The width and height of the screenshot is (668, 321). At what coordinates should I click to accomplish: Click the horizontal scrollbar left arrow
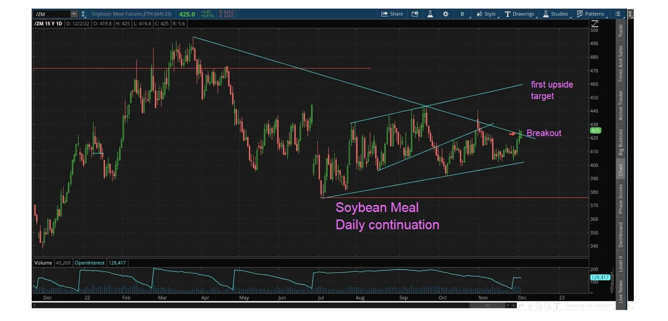[x=34, y=306]
